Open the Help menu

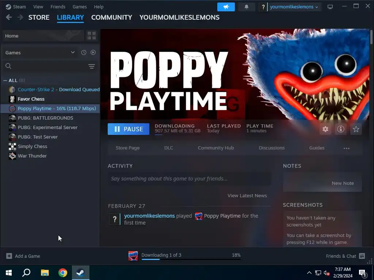point(99,7)
